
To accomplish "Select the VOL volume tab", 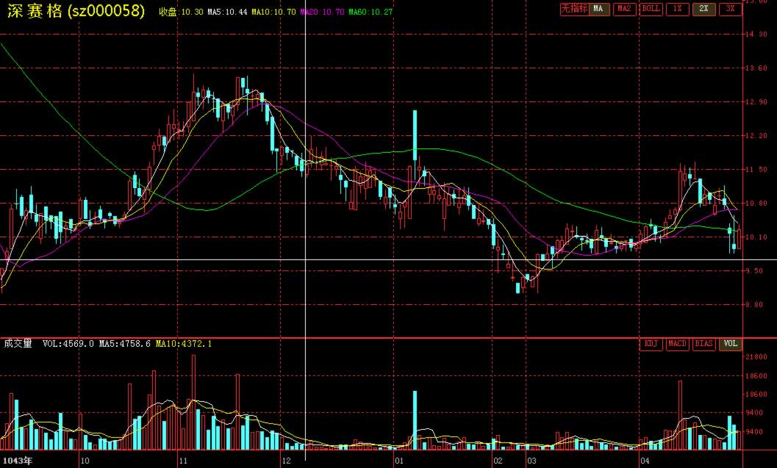I will [729, 344].
